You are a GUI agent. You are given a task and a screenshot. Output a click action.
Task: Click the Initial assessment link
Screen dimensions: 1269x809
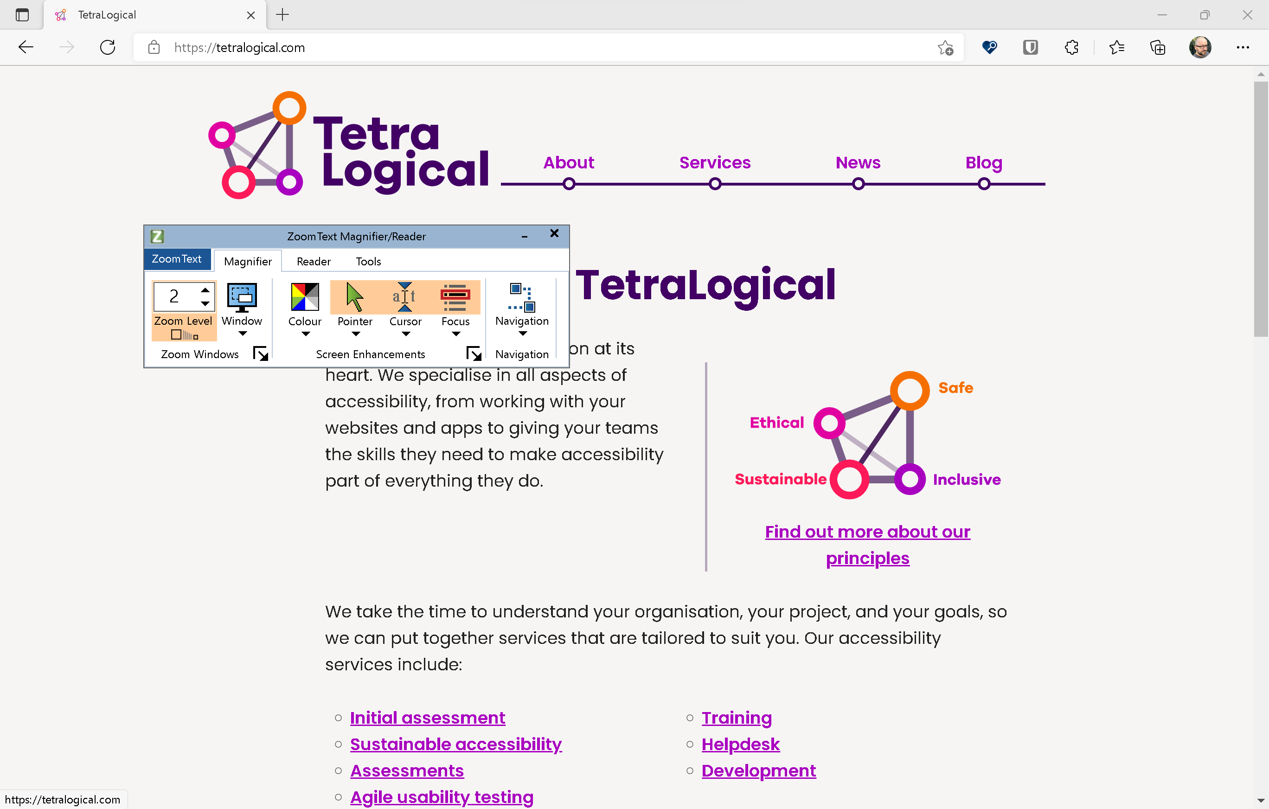[426, 717]
